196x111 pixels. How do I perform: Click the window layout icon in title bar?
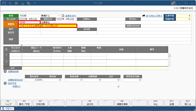pos(4,3)
